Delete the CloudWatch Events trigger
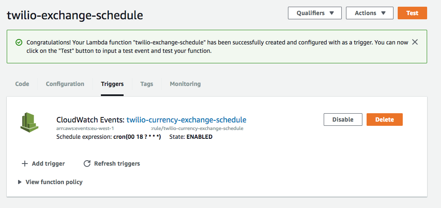This screenshot has height=208, width=441. coord(385,120)
